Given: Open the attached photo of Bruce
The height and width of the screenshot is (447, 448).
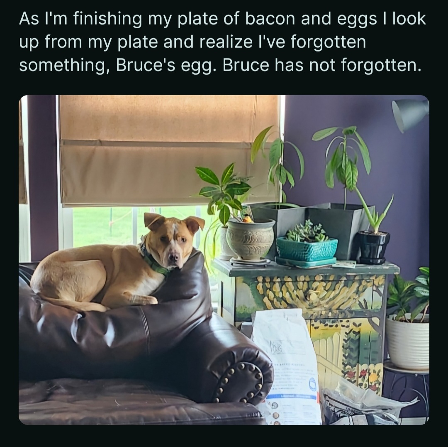Looking at the screenshot, I should coord(224,260).
